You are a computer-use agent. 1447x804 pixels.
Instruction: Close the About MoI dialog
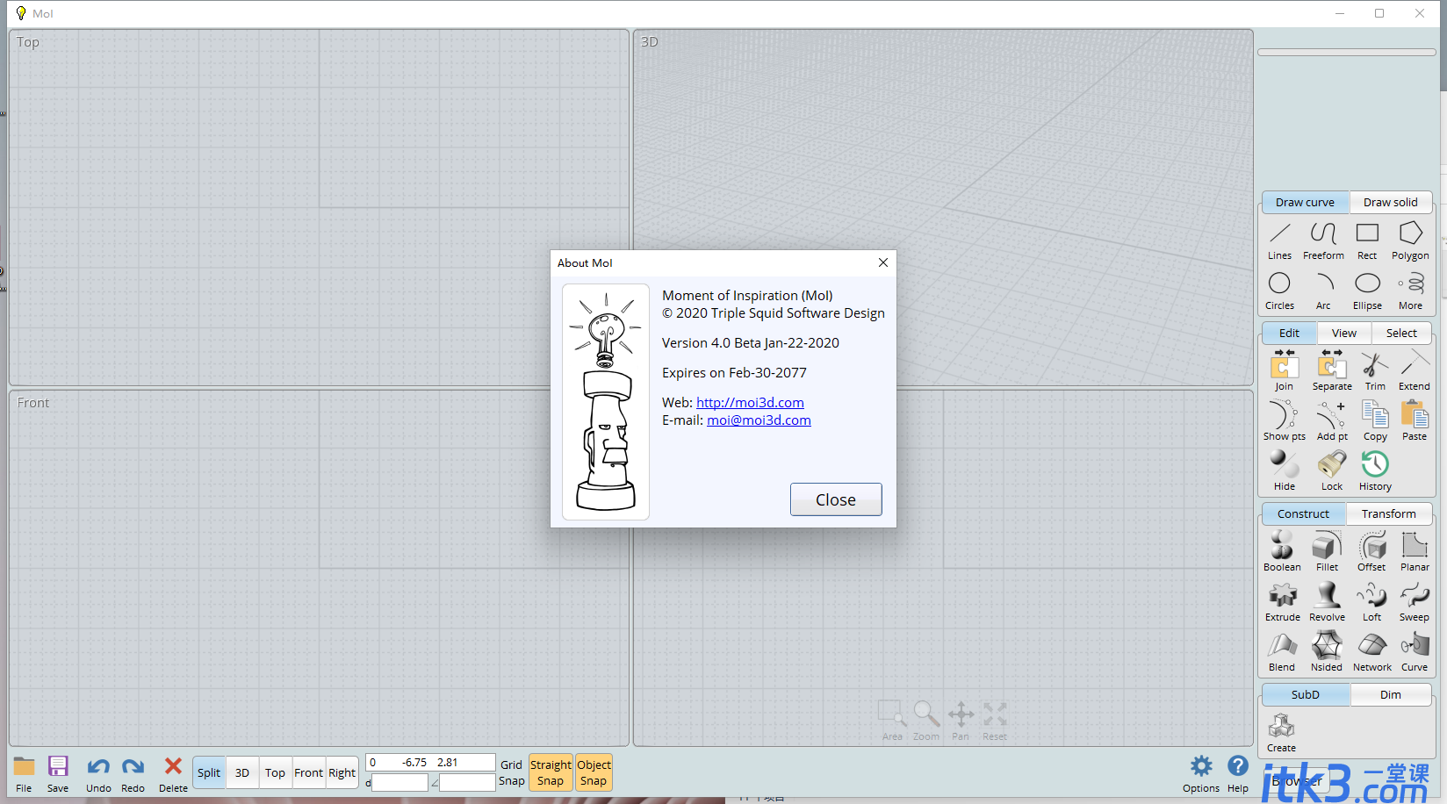point(836,499)
